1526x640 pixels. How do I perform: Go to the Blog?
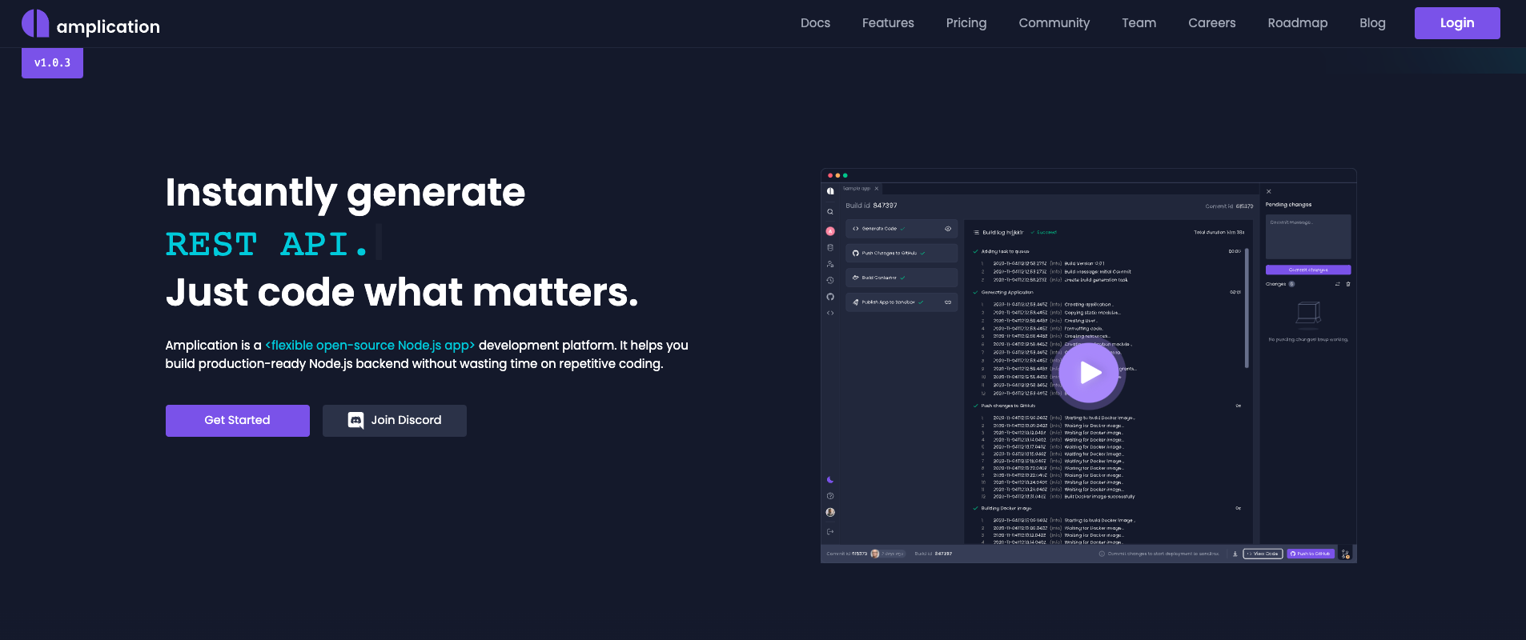click(x=1372, y=23)
